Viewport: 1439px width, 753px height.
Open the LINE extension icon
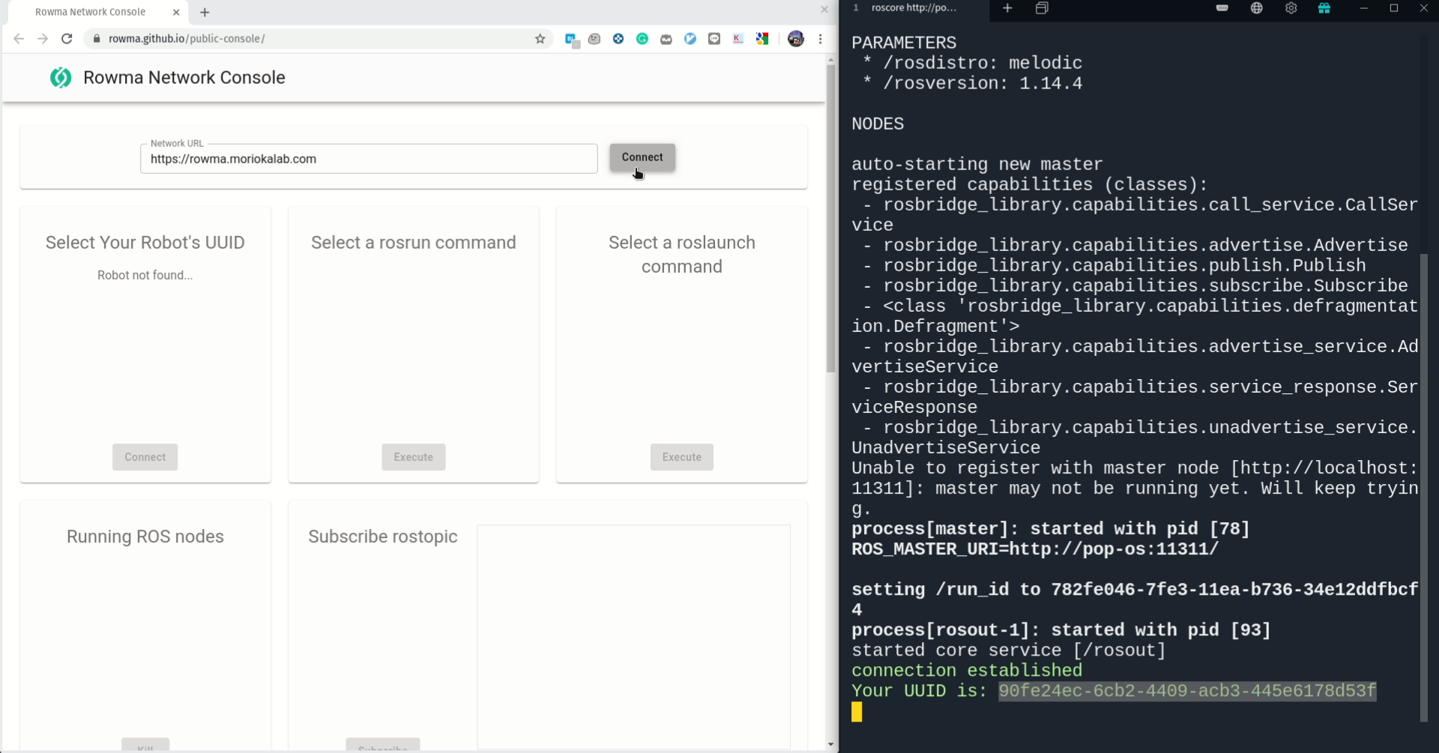pos(714,39)
